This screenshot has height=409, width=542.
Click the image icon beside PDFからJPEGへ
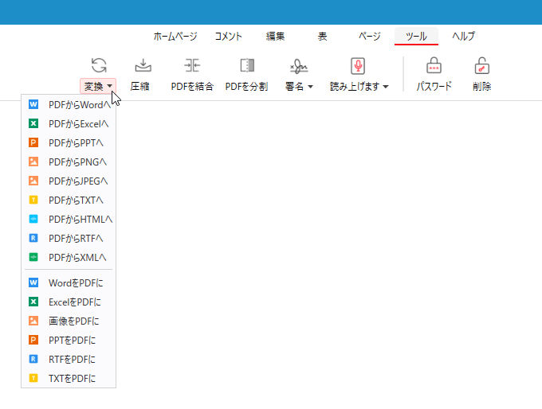pos(33,181)
